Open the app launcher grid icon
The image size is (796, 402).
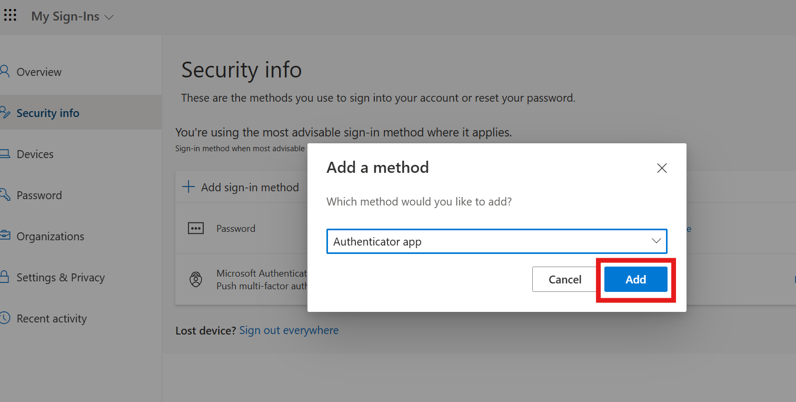click(x=10, y=15)
